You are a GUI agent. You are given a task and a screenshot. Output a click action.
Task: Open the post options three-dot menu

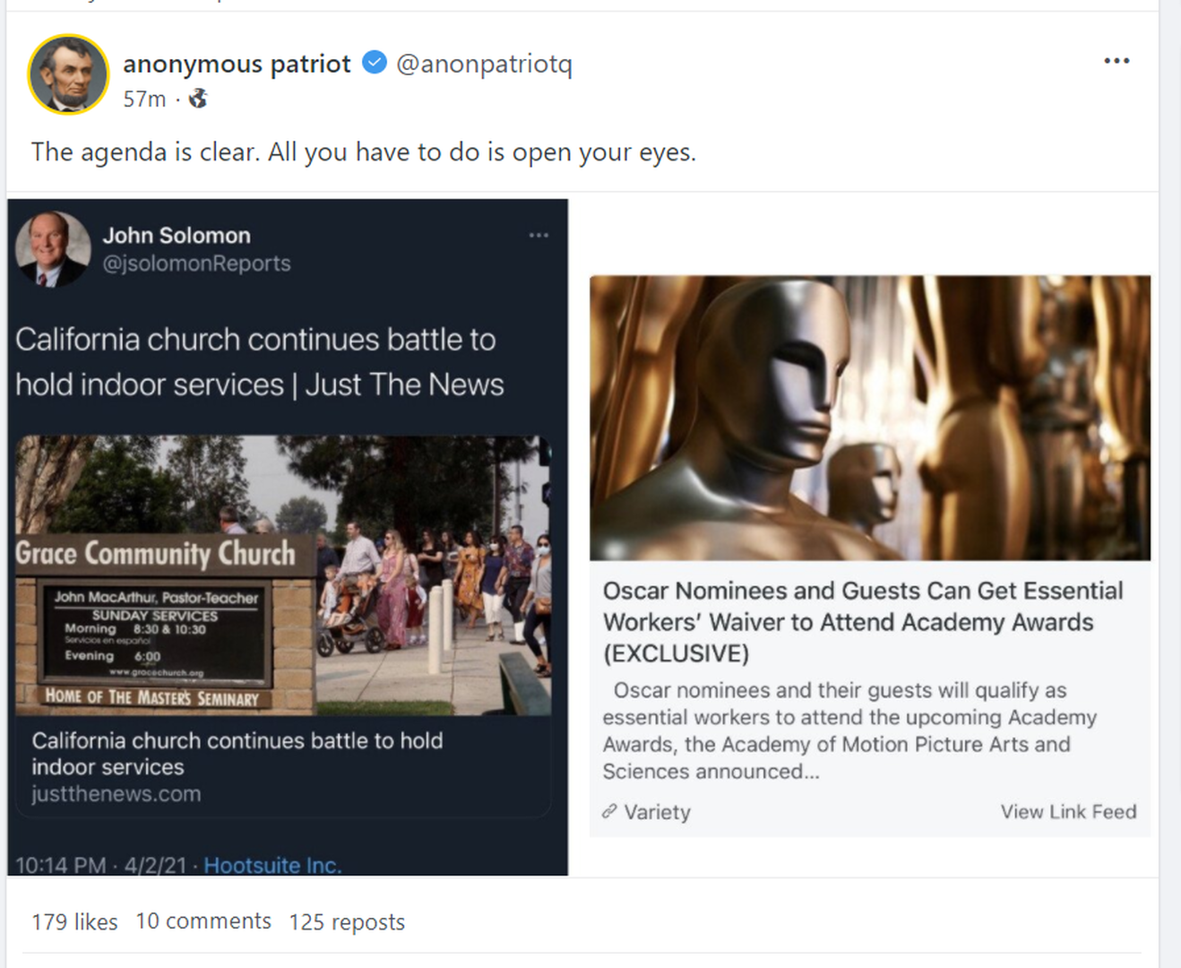[x=1116, y=61]
